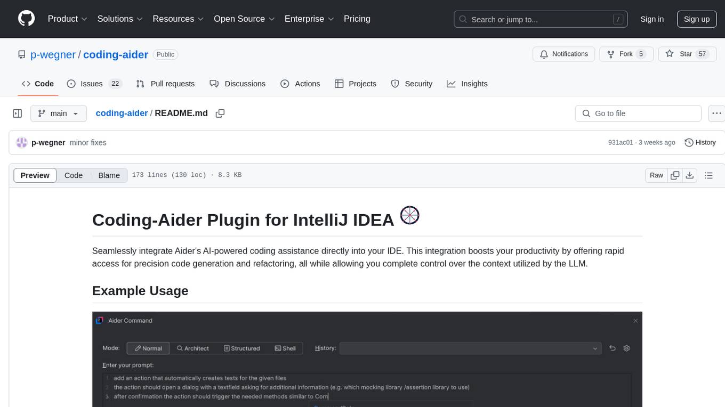725x407 pixels.
Task: Open the Raw file view
Action: tap(656, 175)
